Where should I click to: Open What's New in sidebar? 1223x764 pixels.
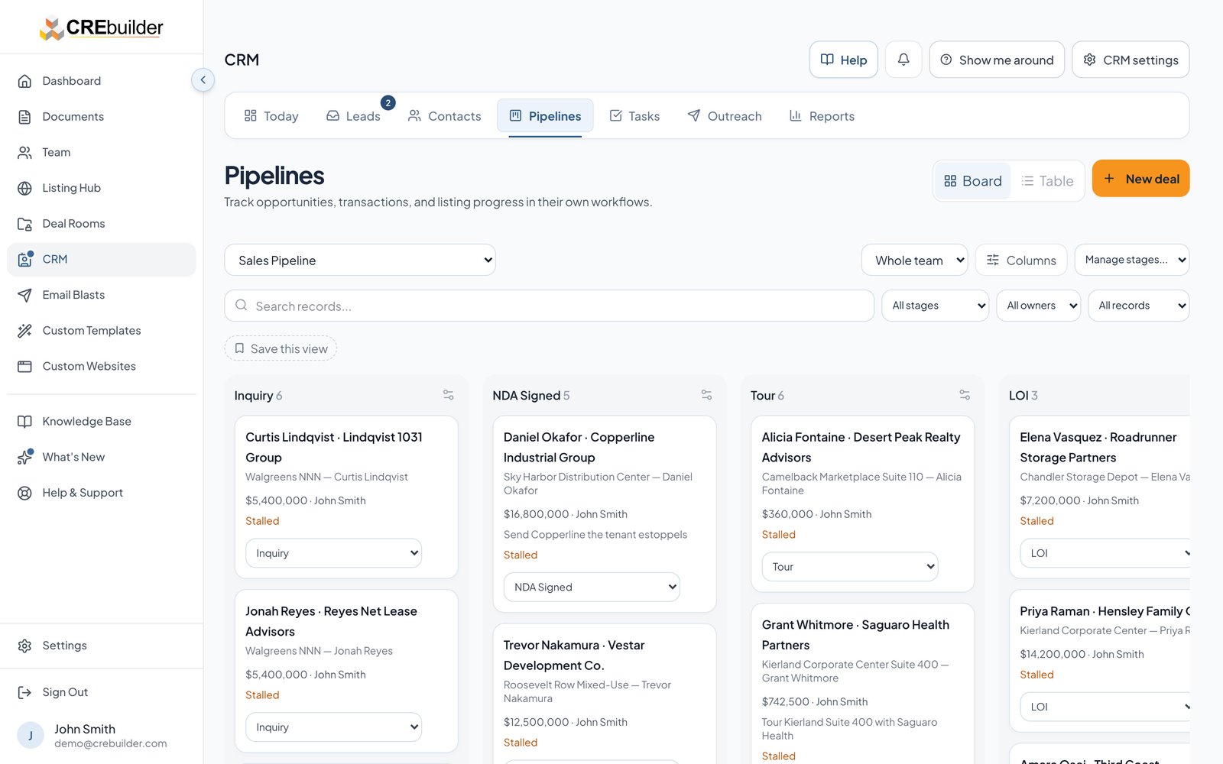click(x=101, y=457)
